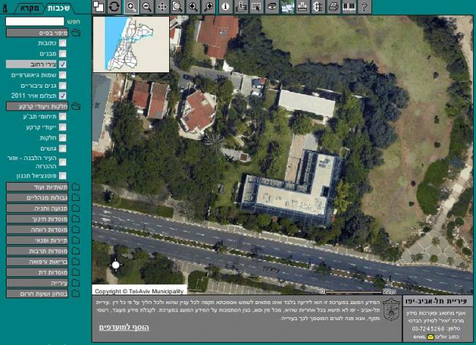Expand the תשתיות ועוד folder
Screen dimensions: 476x345
click(44, 187)
